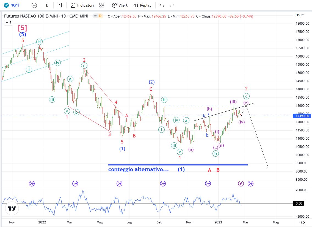Viewport: 312px width, 227px height.
Task: Select the purple (iv) wave label
Action: coord(242,122)
